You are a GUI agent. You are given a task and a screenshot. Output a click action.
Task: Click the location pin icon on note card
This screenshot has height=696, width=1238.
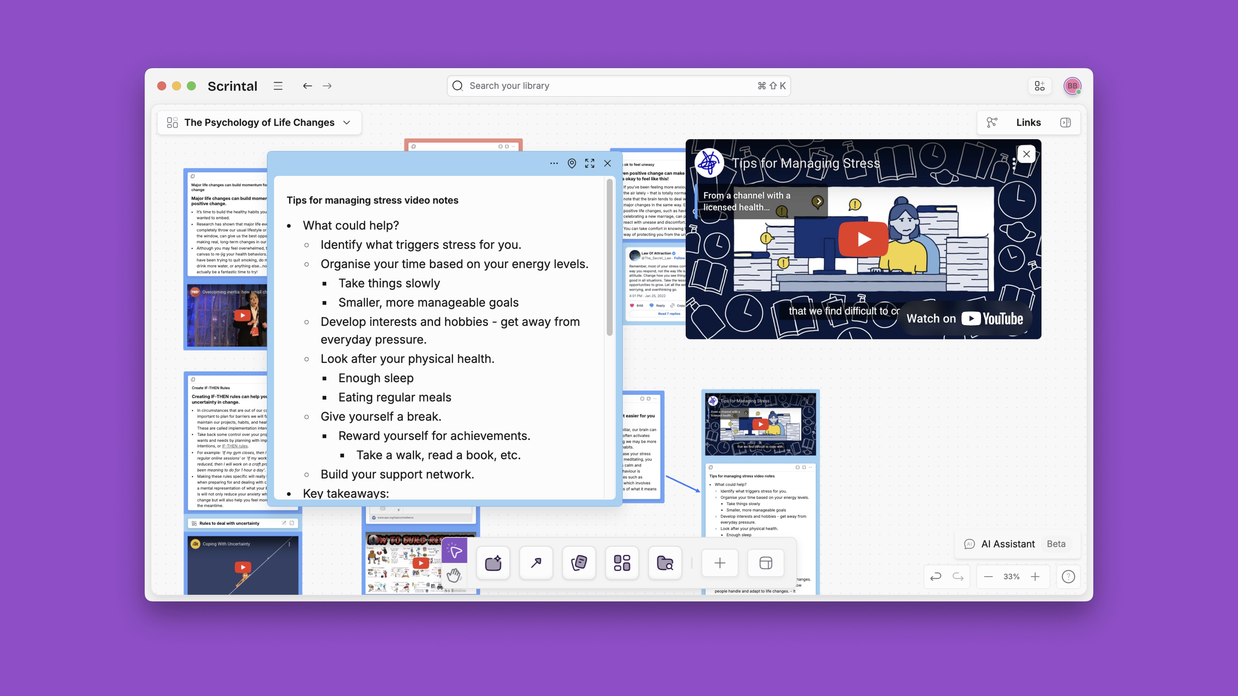coord(571,163)
